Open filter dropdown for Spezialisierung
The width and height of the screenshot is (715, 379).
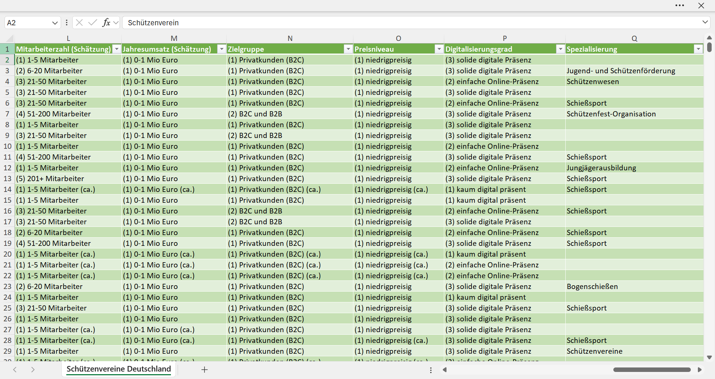[x=698, y=49]
